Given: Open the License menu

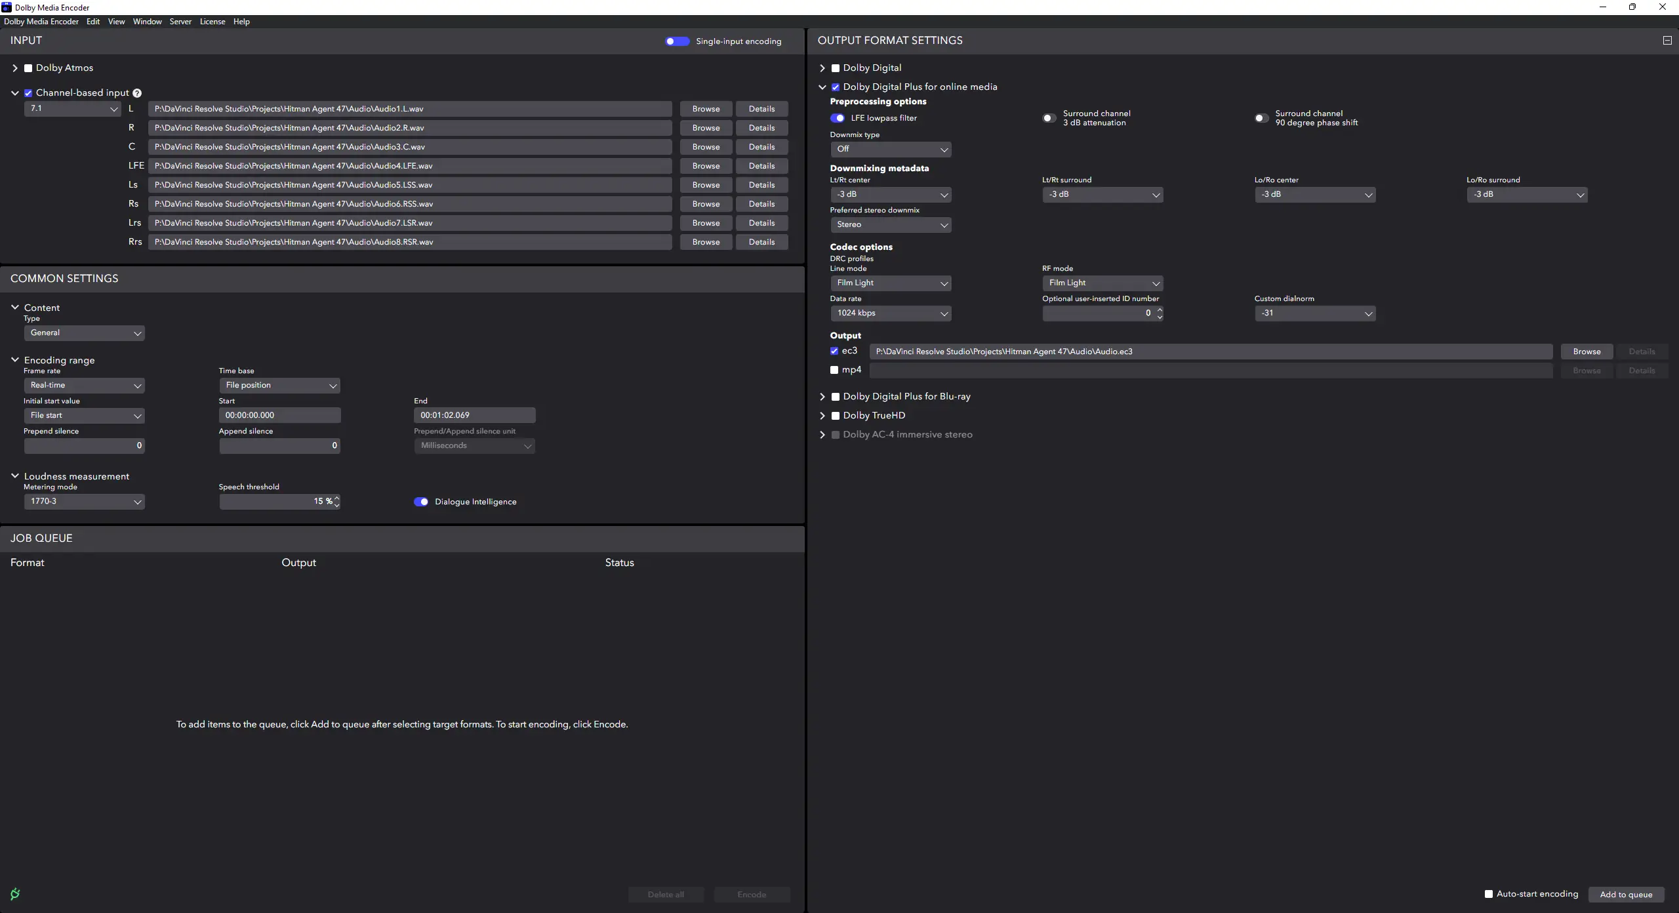Looking at the screenshot, I should (x=212, y=22).
